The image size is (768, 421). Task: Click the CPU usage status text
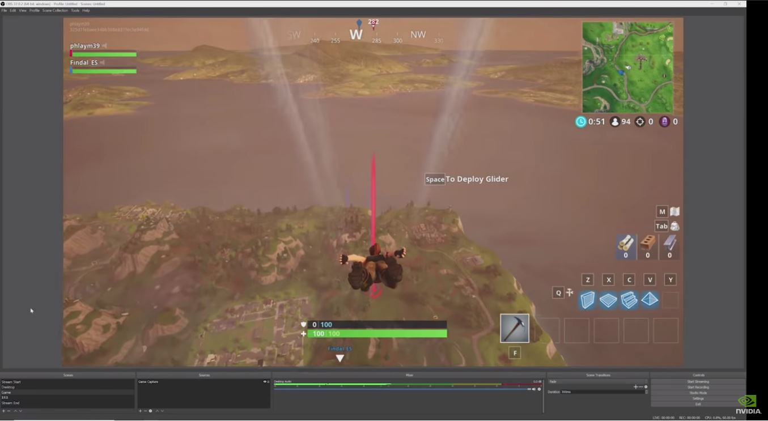click(x=720, y=418)
